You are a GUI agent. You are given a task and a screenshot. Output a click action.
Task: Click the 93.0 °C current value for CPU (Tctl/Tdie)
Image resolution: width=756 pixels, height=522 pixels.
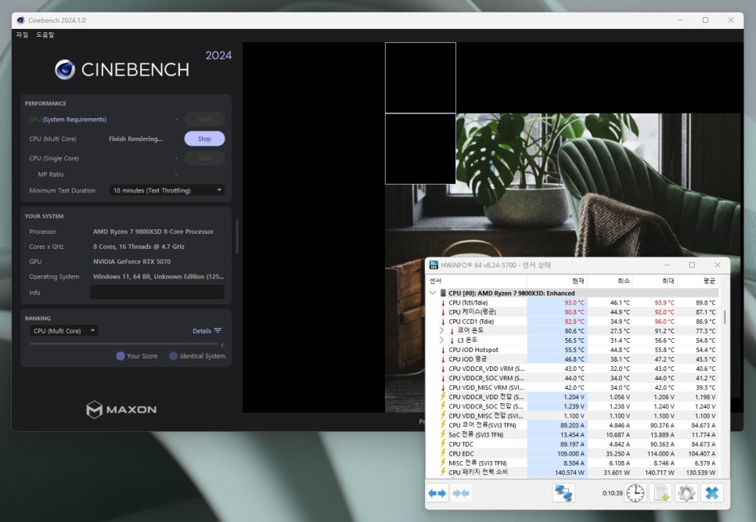574,303
